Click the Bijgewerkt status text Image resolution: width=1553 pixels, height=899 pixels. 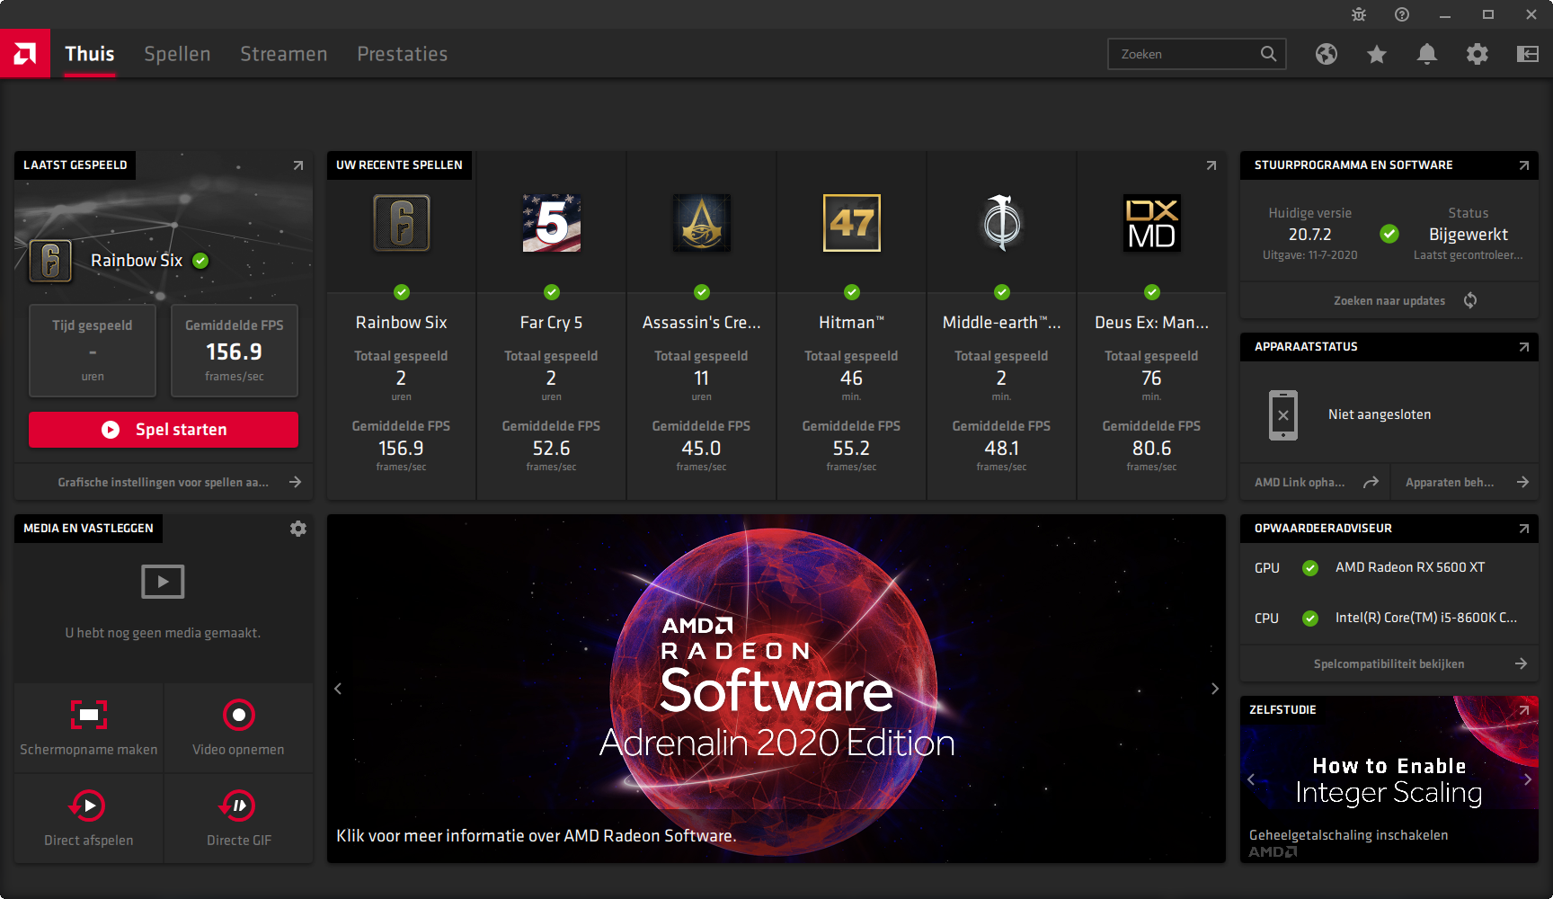click(1469, 235)
